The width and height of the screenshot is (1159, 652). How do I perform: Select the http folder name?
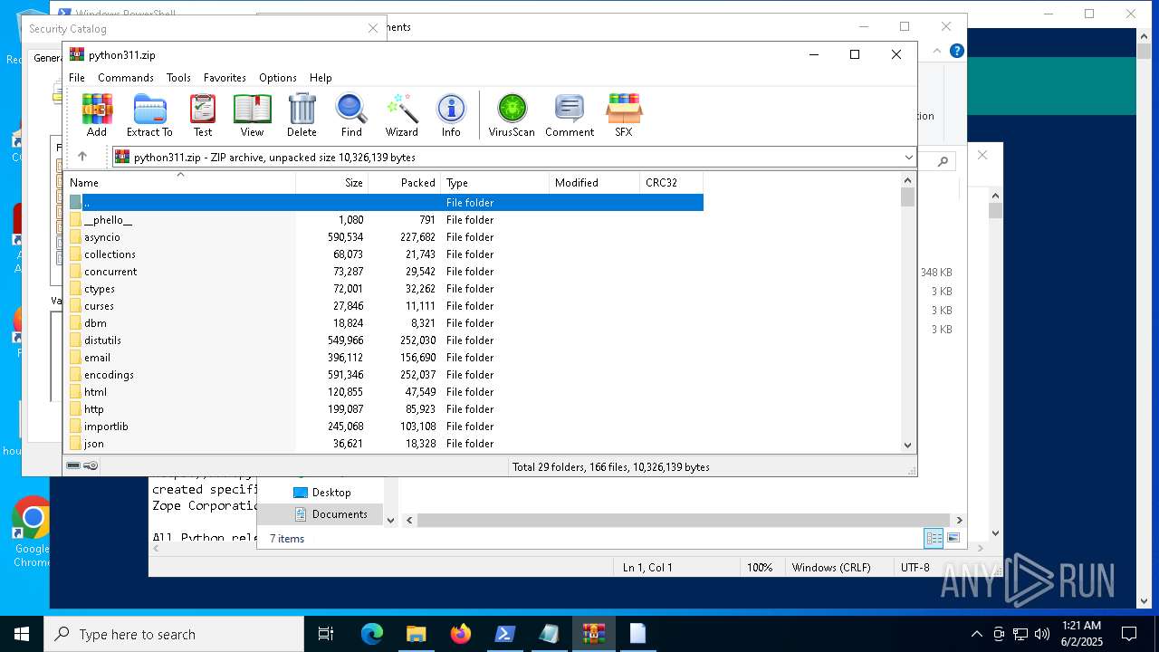coord(94,409)
